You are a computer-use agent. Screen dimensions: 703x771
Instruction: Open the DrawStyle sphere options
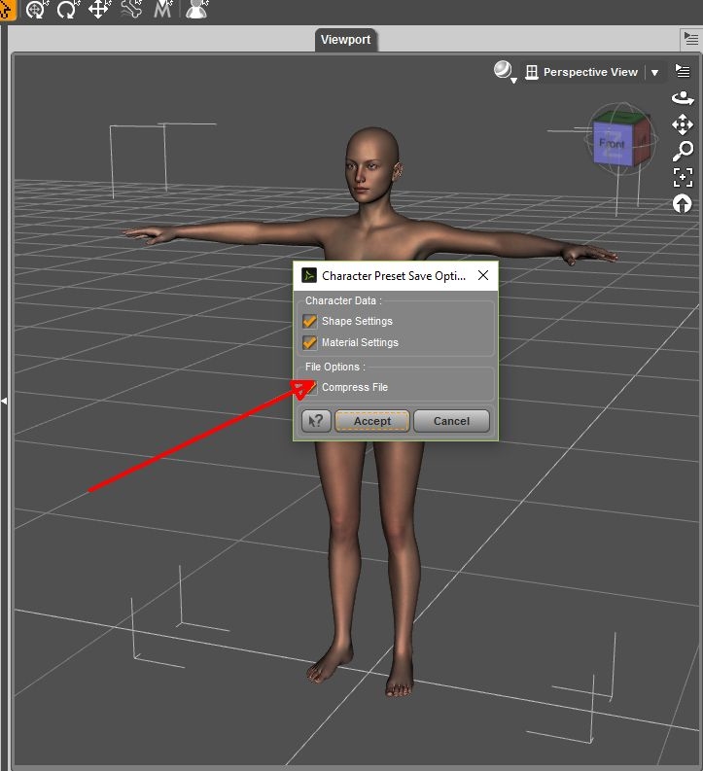505,72
